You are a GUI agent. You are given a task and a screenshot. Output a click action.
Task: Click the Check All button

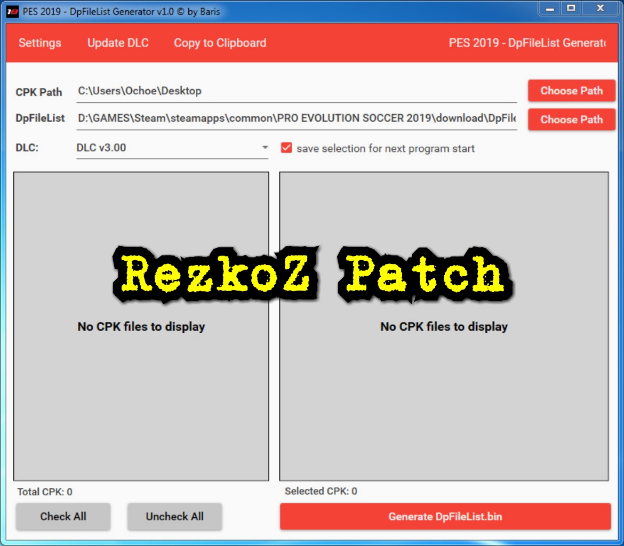63,517
